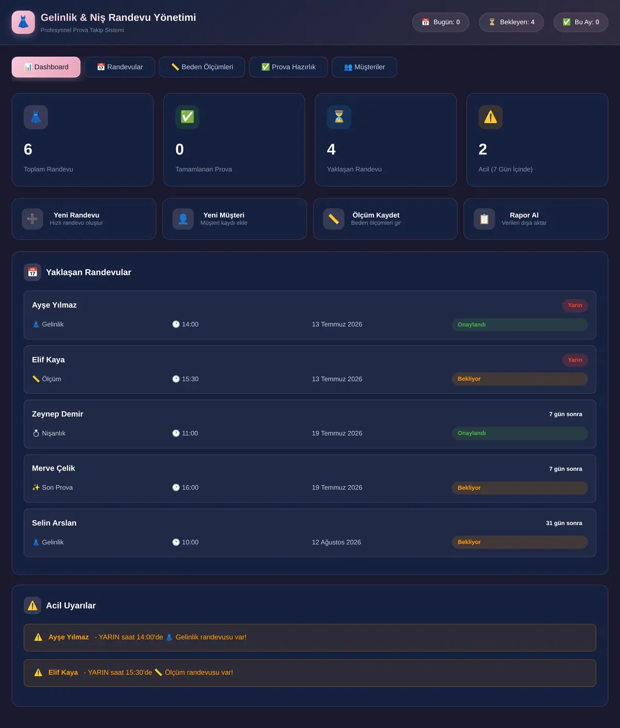Open the Dashboard tab
This screenshot has height=728, width=620.
point(46,67)
